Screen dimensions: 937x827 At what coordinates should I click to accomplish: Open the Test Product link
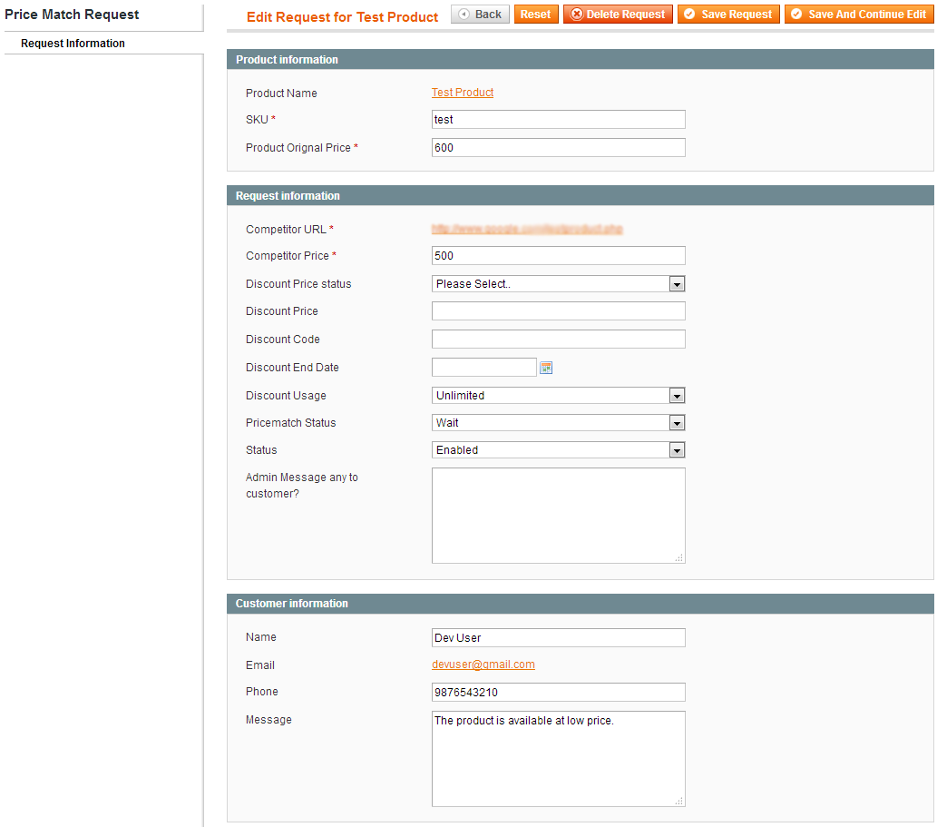tap(463, 93)
